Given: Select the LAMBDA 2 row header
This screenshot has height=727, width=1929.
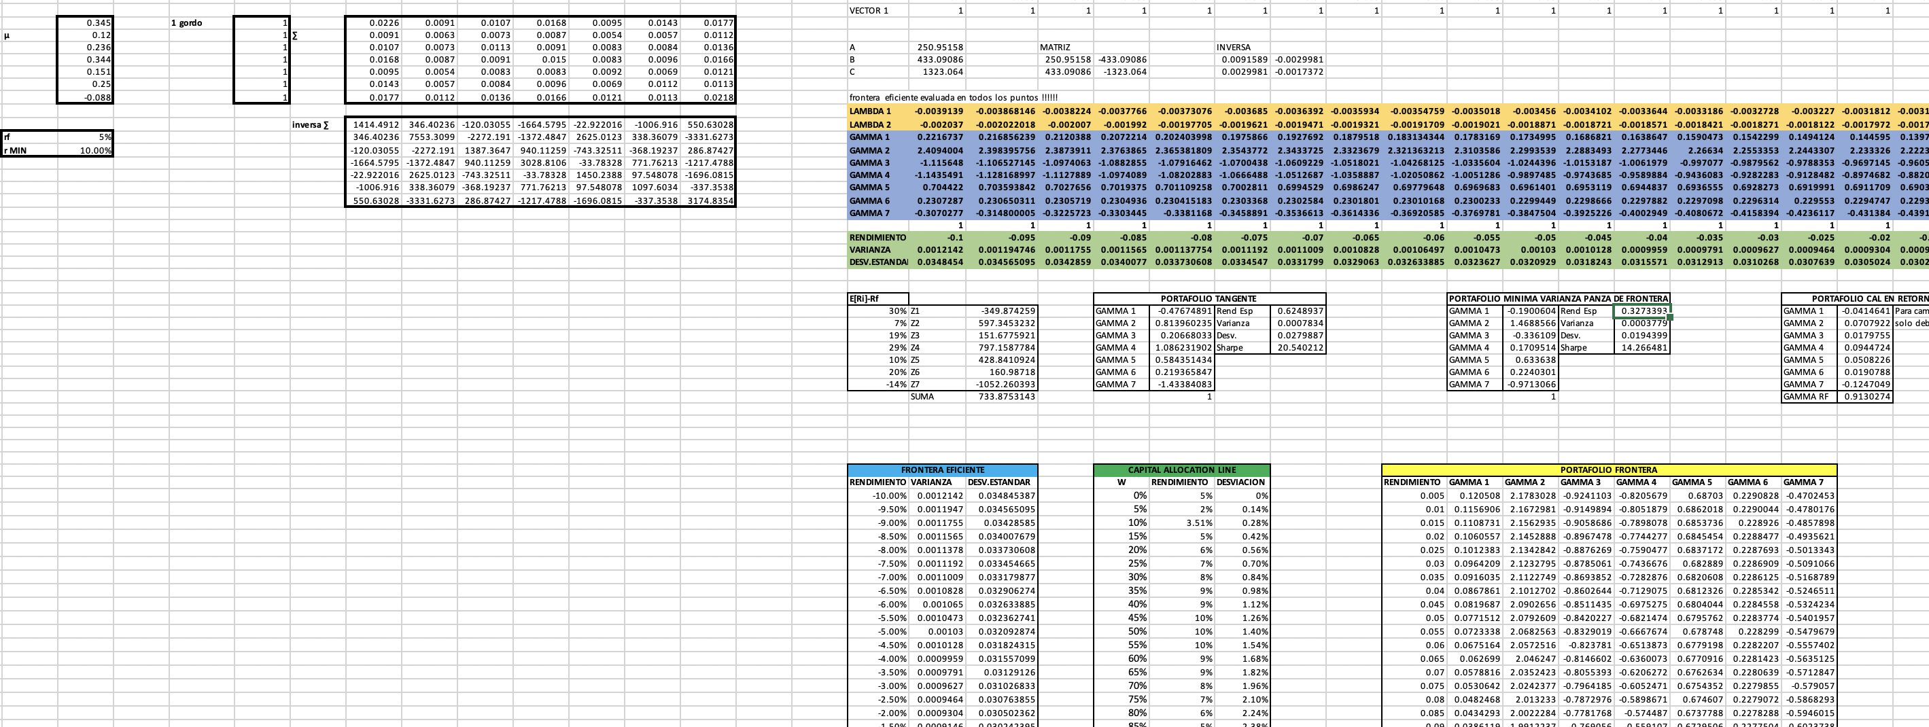Looking at the screenshot, I should point(877,124).
